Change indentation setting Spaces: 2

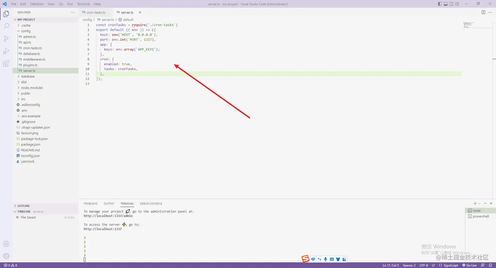(x=409, y=265)
